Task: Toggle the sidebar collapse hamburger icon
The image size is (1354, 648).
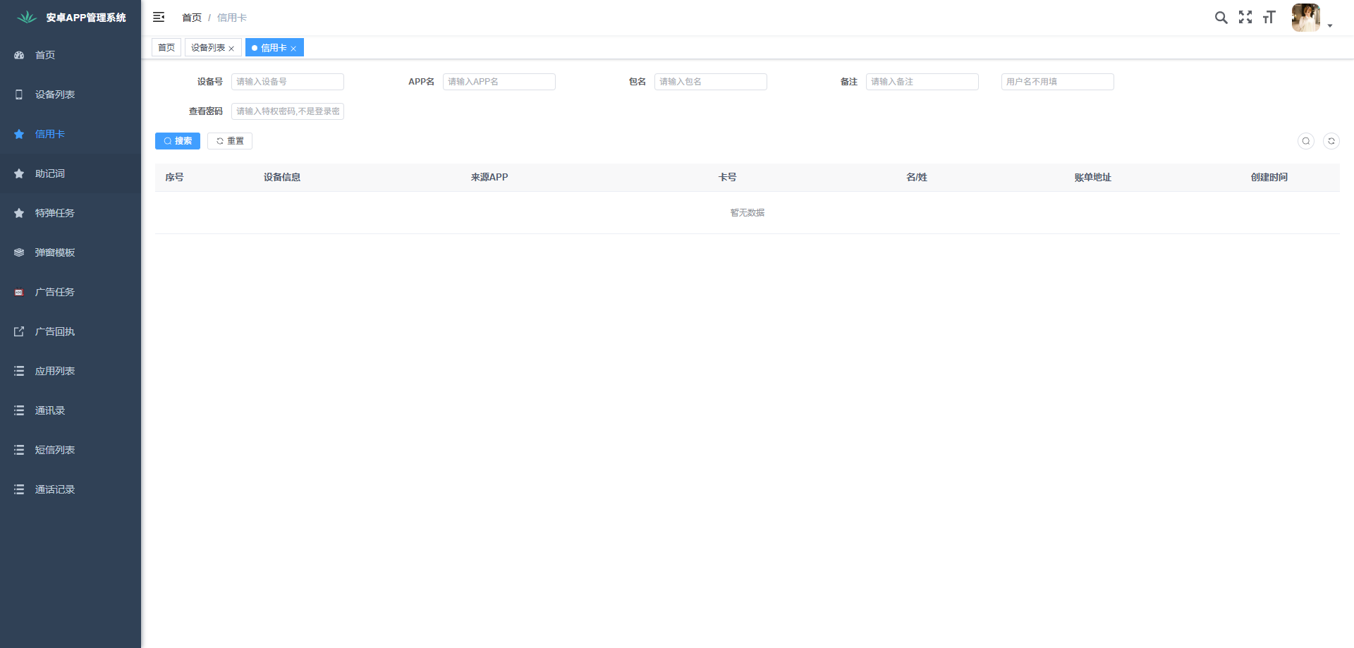Action: 159,17
